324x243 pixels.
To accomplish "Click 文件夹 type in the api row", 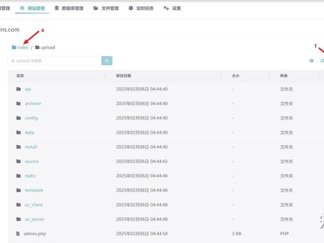I will [286, 89].
